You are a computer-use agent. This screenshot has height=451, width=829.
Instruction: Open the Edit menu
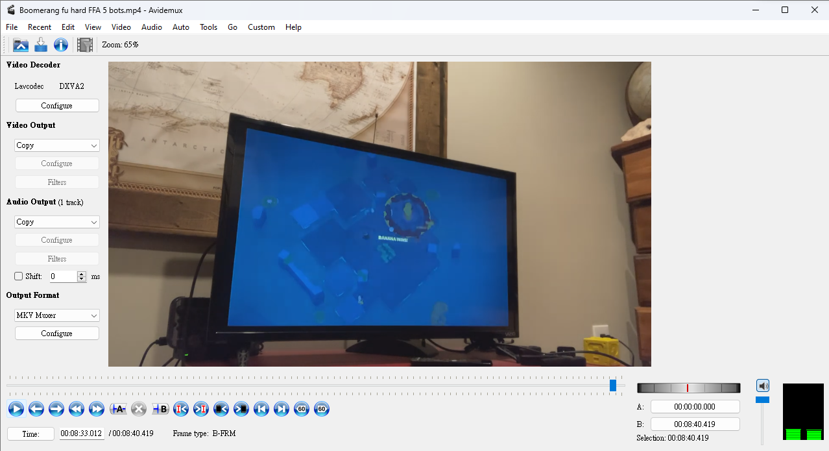coord(68,27)
